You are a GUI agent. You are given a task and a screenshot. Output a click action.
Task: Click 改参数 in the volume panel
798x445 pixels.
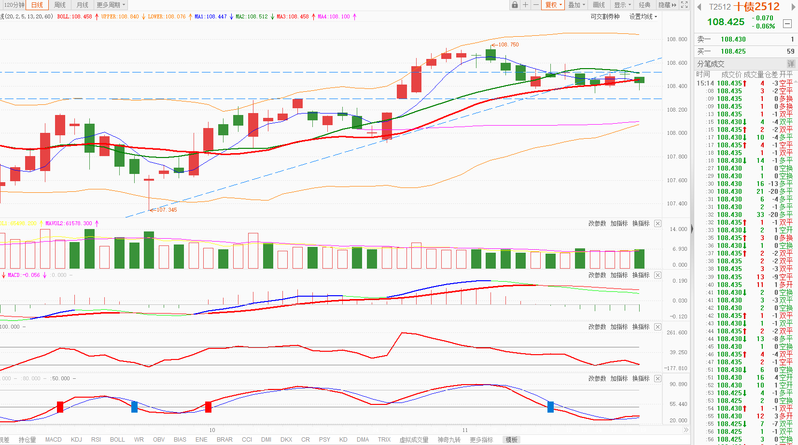pos(597,224)
